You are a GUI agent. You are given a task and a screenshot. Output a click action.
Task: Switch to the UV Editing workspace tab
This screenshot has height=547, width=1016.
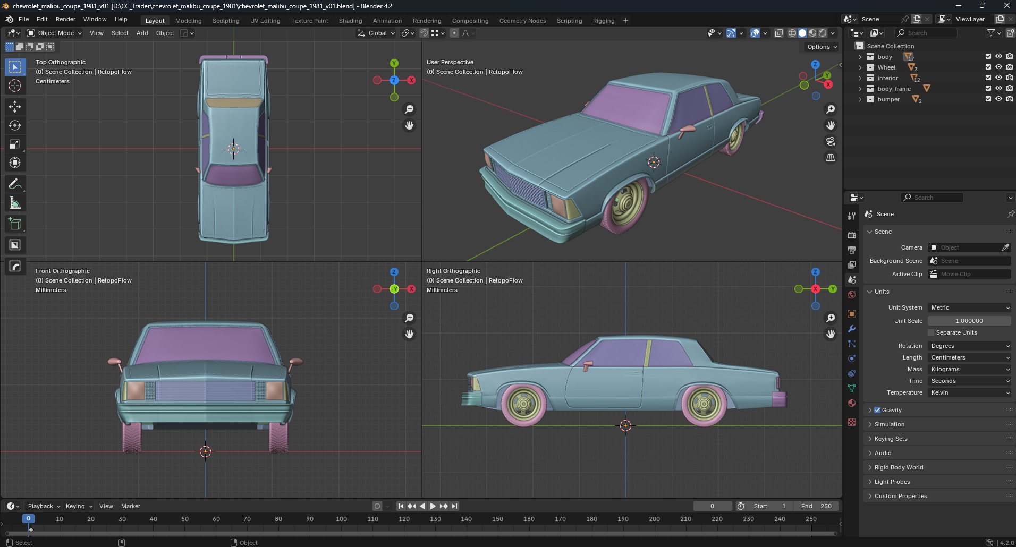point(265,21)
